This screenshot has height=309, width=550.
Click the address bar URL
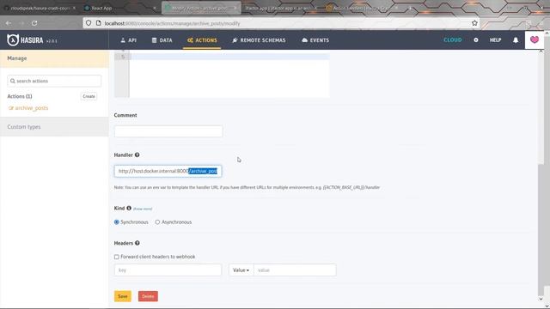172,23
